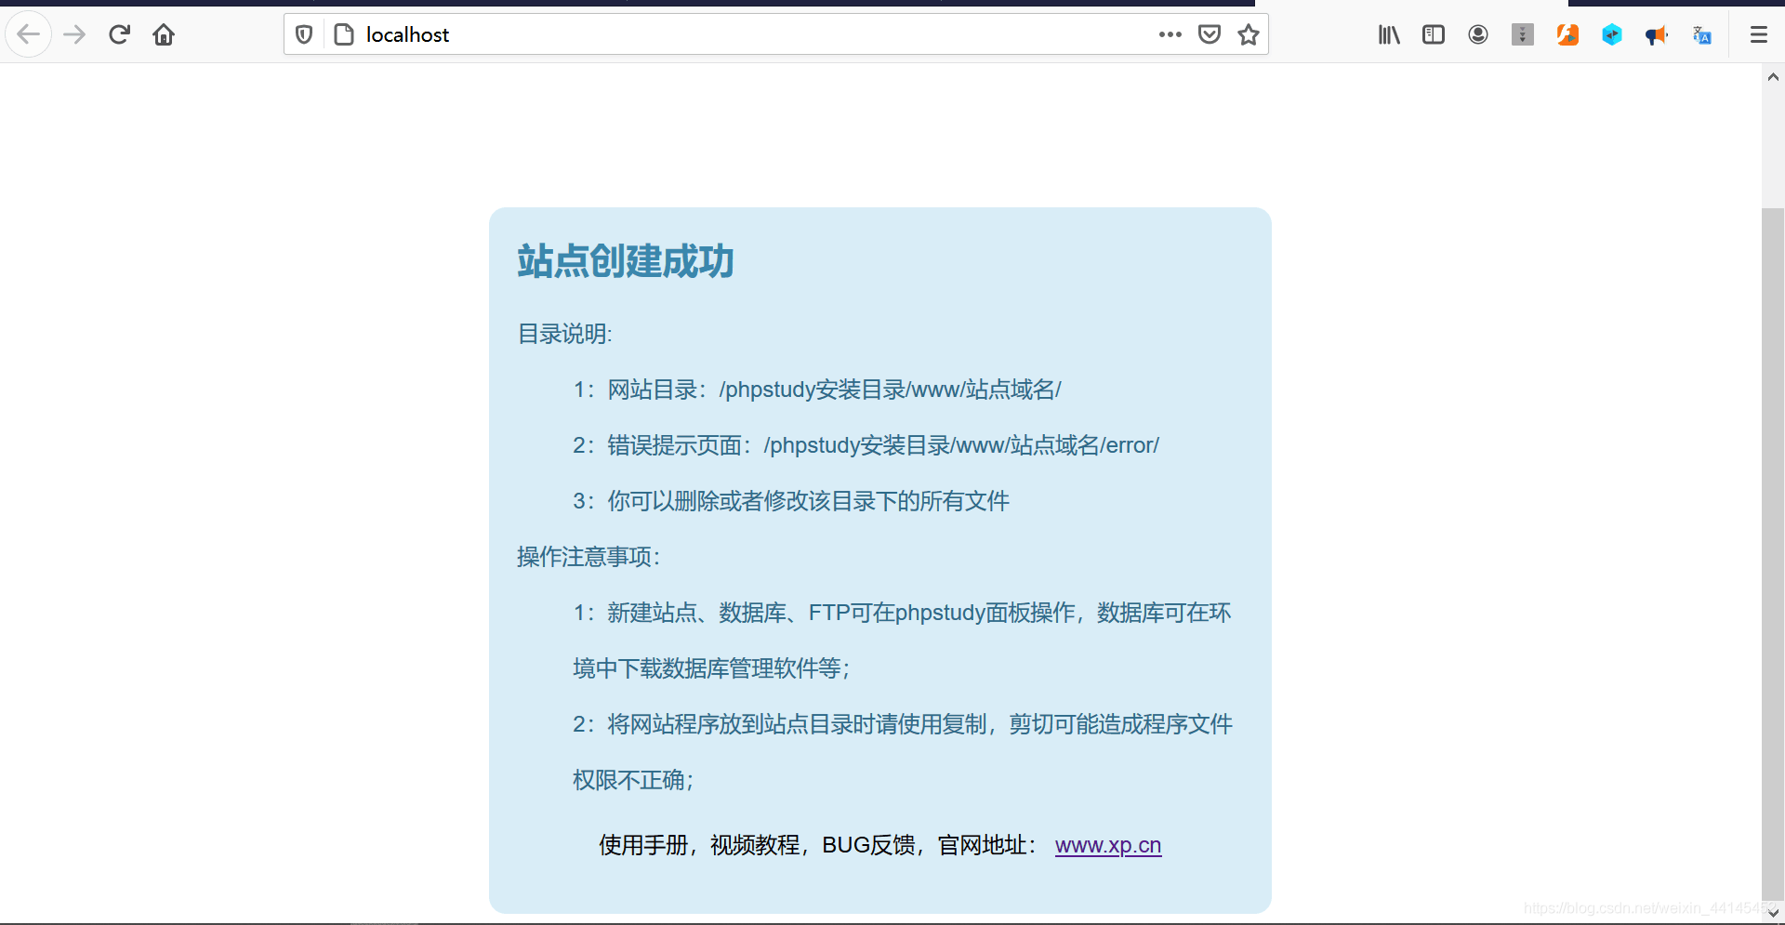Click the blue hexagon extension icon
1785x925 pixels.
coord(1612,35)
